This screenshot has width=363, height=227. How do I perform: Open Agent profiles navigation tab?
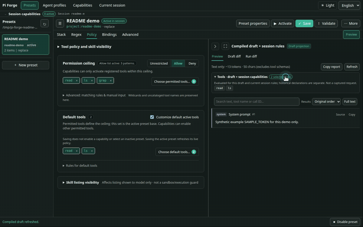54,5
